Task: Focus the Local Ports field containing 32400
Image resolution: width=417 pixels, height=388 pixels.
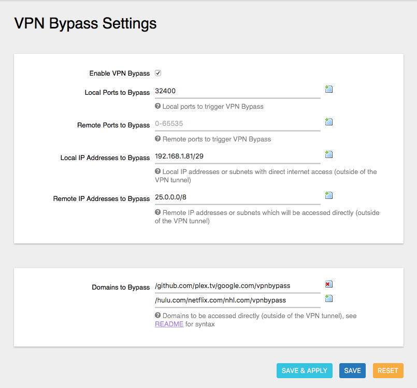Action: tap(237, 91)
